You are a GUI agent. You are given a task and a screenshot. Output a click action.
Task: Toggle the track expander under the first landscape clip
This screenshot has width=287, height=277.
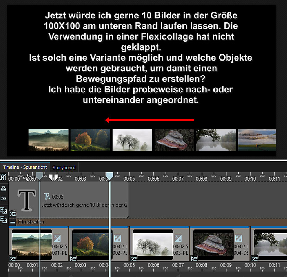coord(13,258)
